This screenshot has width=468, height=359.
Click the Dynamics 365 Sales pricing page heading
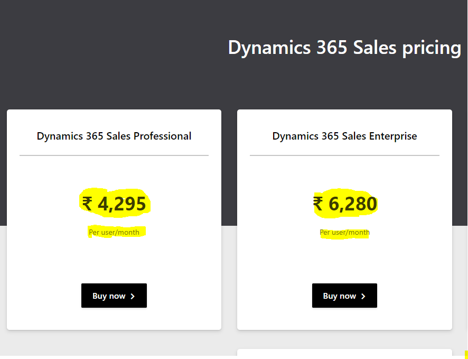(344, 48)
